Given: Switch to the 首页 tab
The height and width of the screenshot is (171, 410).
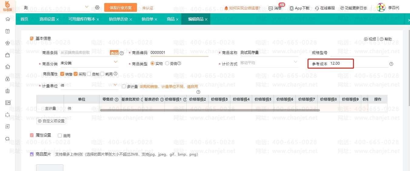Looking at the screenshot, I should [25, 19].
